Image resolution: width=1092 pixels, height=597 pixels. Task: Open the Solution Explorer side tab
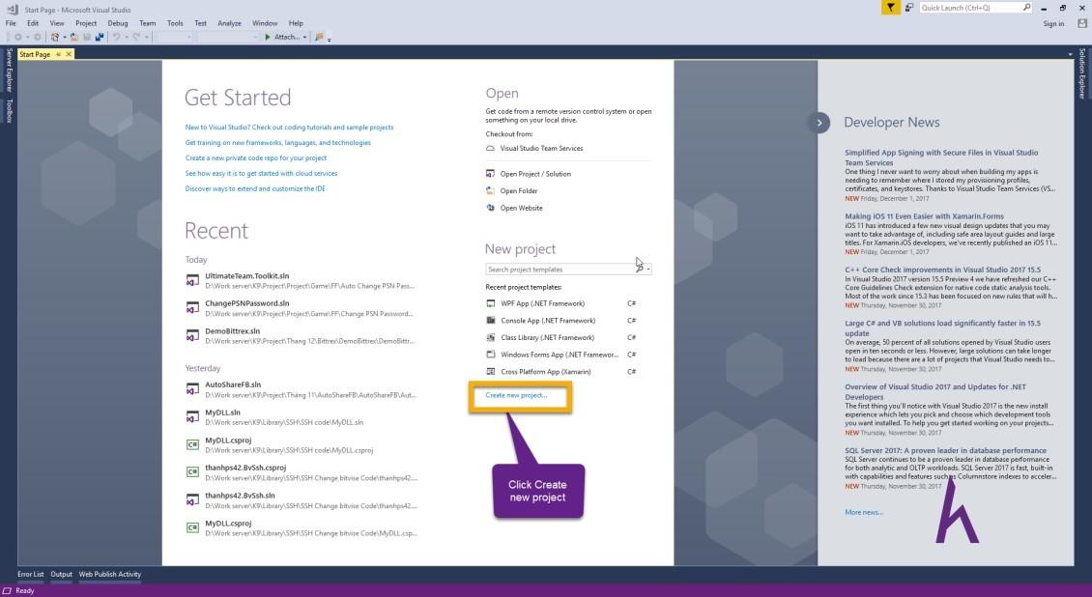pos(1082,73)
